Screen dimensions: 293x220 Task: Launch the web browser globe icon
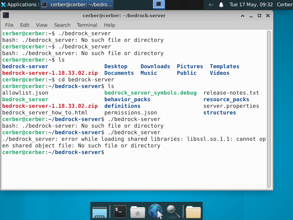tap(155, 212)
